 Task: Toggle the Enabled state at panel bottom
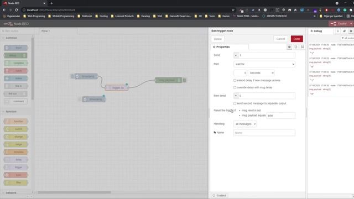[219, 195]
